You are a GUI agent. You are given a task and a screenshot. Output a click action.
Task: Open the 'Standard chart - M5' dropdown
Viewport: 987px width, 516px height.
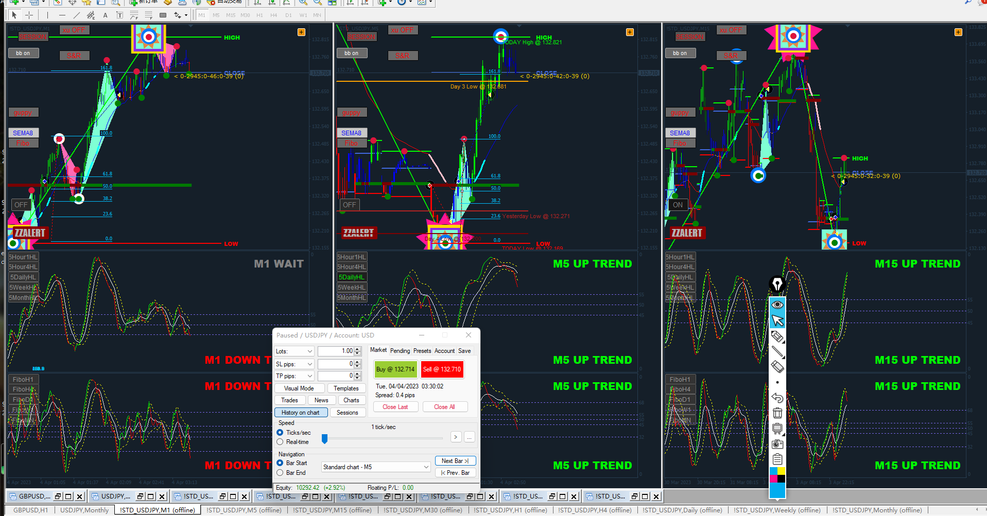tap(376, 467)
